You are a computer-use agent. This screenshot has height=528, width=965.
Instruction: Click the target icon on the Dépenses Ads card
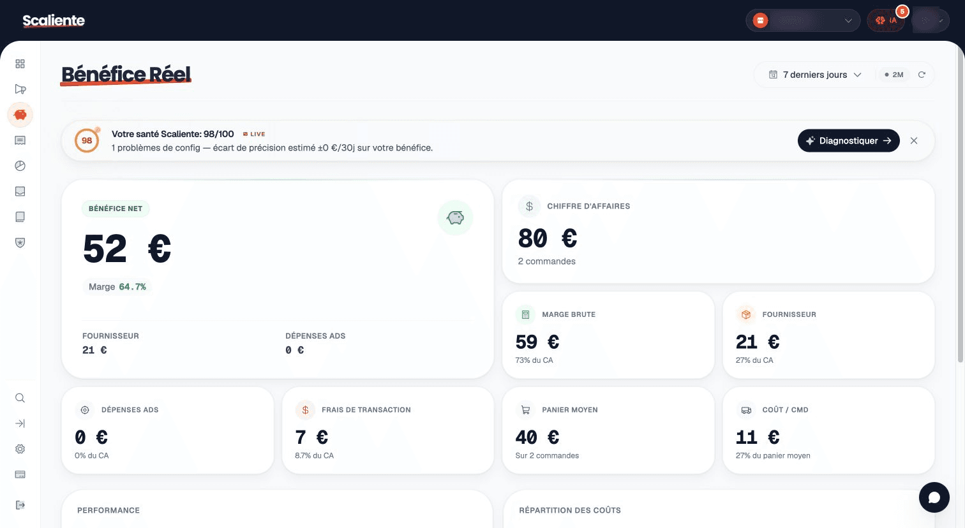point(85,410)
